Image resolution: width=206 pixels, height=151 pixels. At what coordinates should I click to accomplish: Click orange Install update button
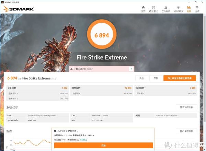pos(104,145)
